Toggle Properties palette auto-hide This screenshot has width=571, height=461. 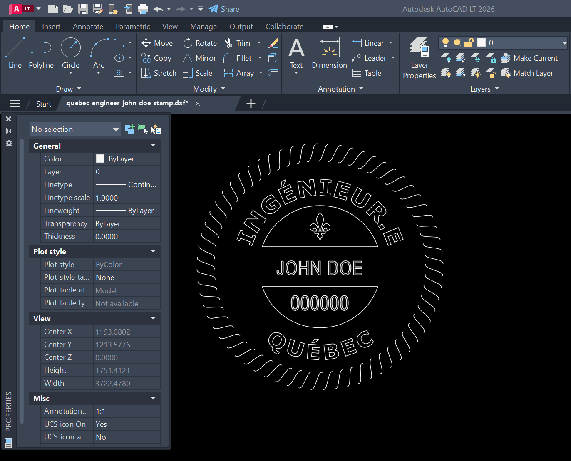pos(9,131)
